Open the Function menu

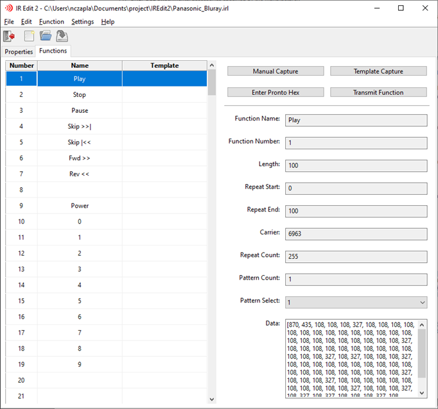click(x=51, y=22)
